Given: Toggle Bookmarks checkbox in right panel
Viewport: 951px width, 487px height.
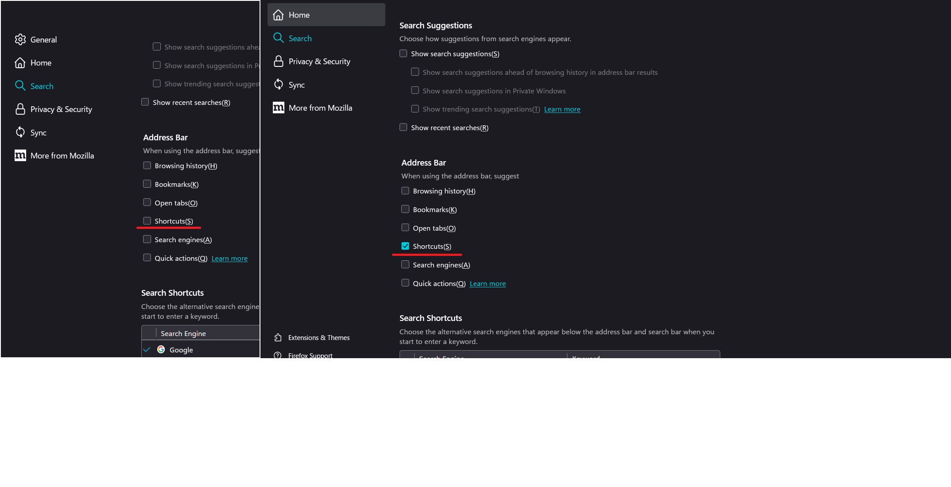Looking at the screenshot, I should tap(405, 209).
